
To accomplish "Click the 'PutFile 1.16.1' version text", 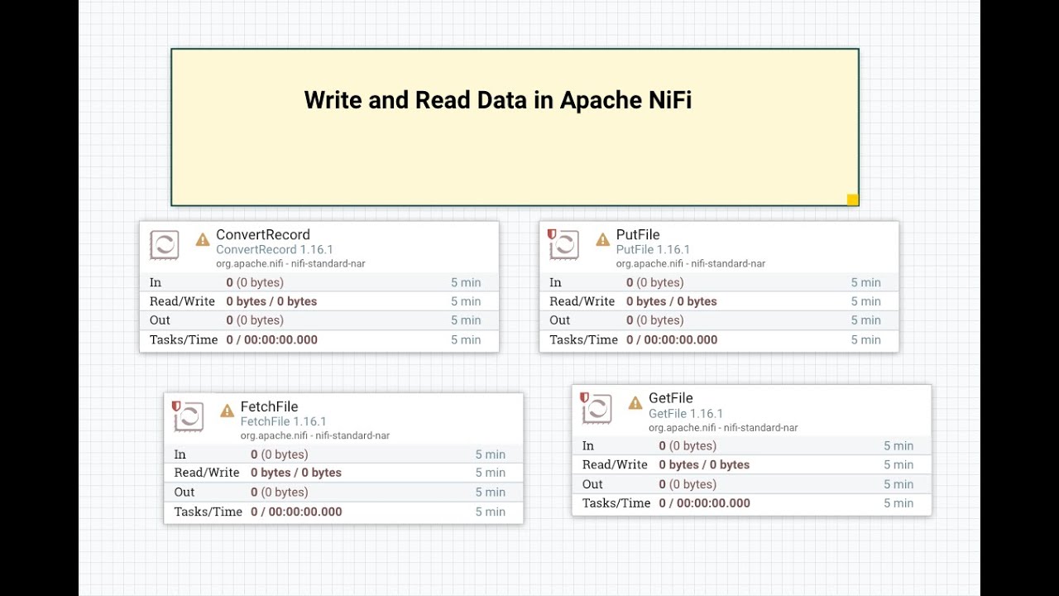I will (x=653, y=249).
